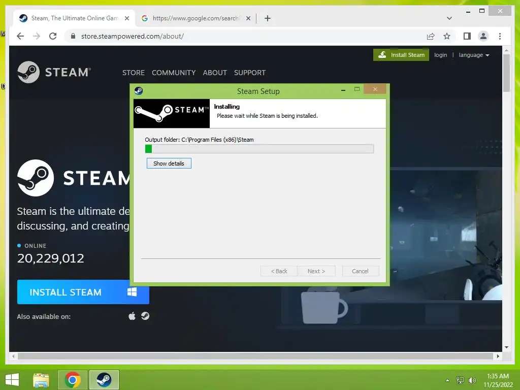Viewport: 520px width, 390px height.
Task: Click the Steam banner in the installer
Action: tap(172, 113)
